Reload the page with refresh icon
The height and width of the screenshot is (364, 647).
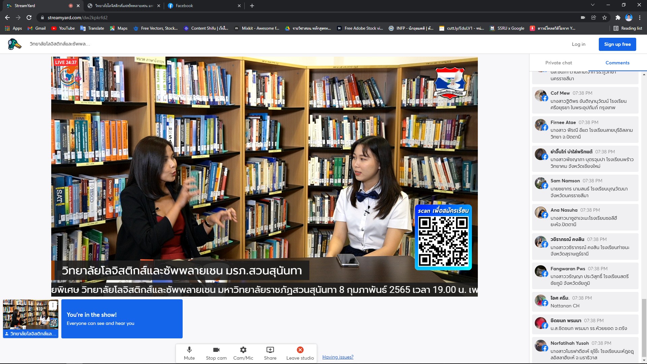tap(29, 18)
